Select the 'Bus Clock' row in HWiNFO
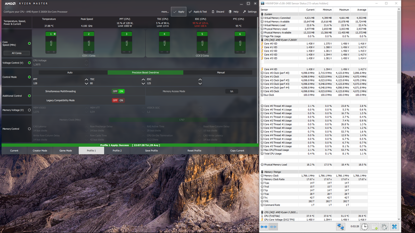This screenshot has height=233, width=415. click(314, 95)
